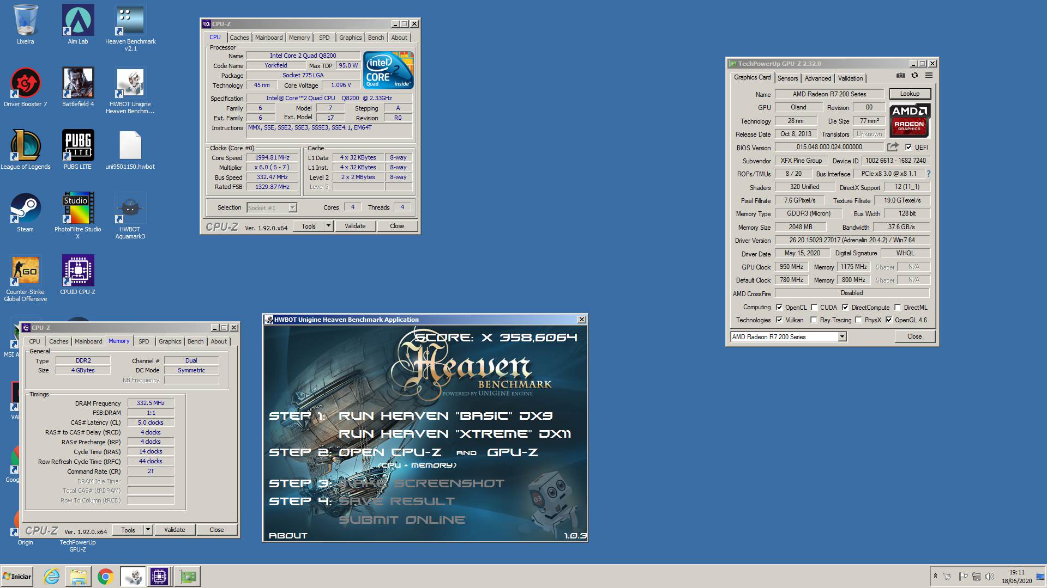Expand the Tools arrow in lower CPU-Z window
Image resolution: width=1047 pixels, height=588 pixels.
tap(148, 530)
